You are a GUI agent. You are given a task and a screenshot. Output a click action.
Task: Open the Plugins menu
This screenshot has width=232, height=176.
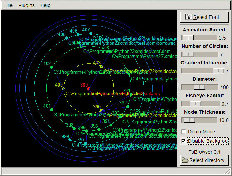point(26,5)
